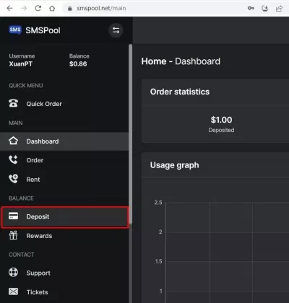
Task: Click the CONTACT section label
Action: [22, 255]
